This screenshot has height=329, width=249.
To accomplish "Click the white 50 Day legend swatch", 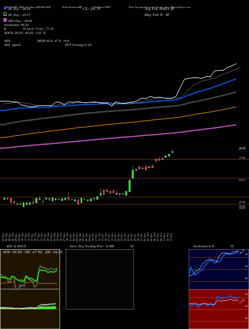I will click(x=5, y=14).
